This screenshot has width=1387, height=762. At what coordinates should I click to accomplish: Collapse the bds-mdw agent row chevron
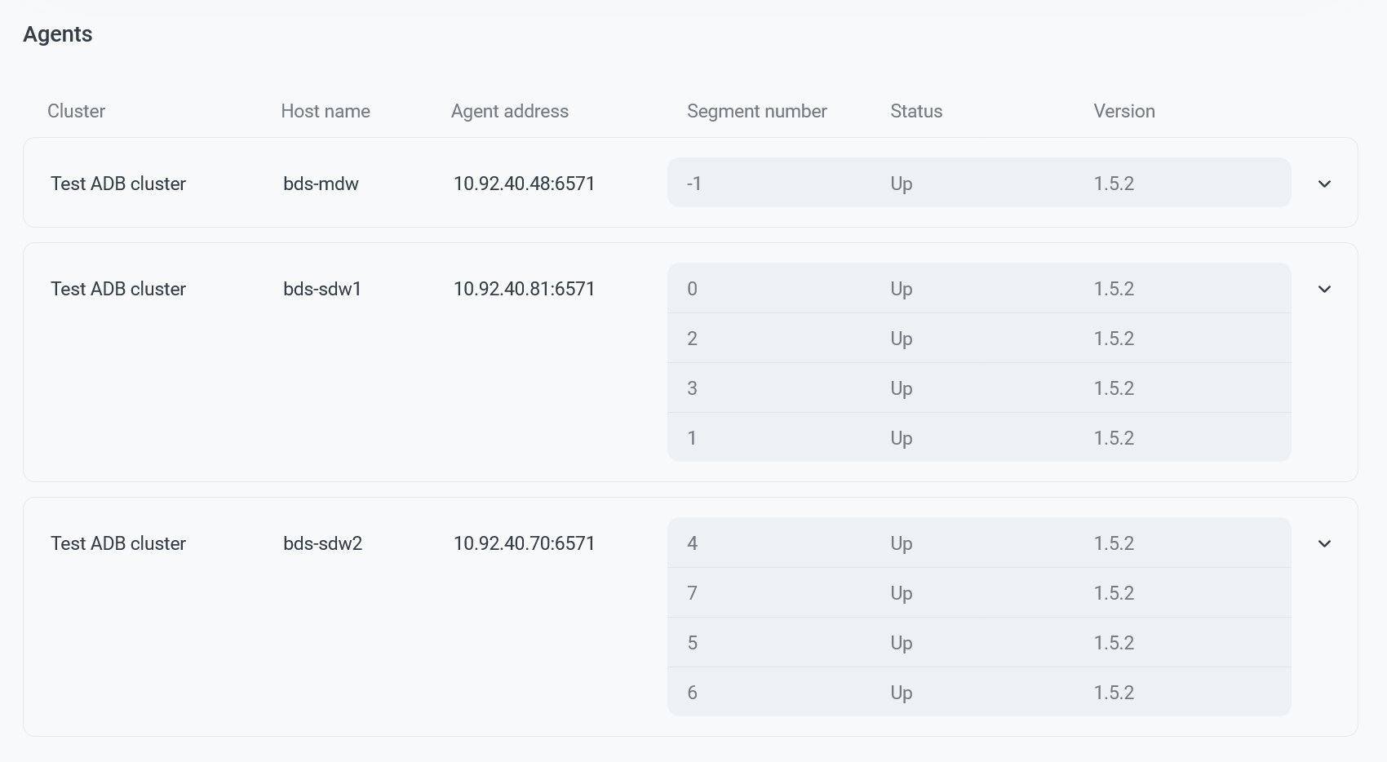[x=1324, y=184]
